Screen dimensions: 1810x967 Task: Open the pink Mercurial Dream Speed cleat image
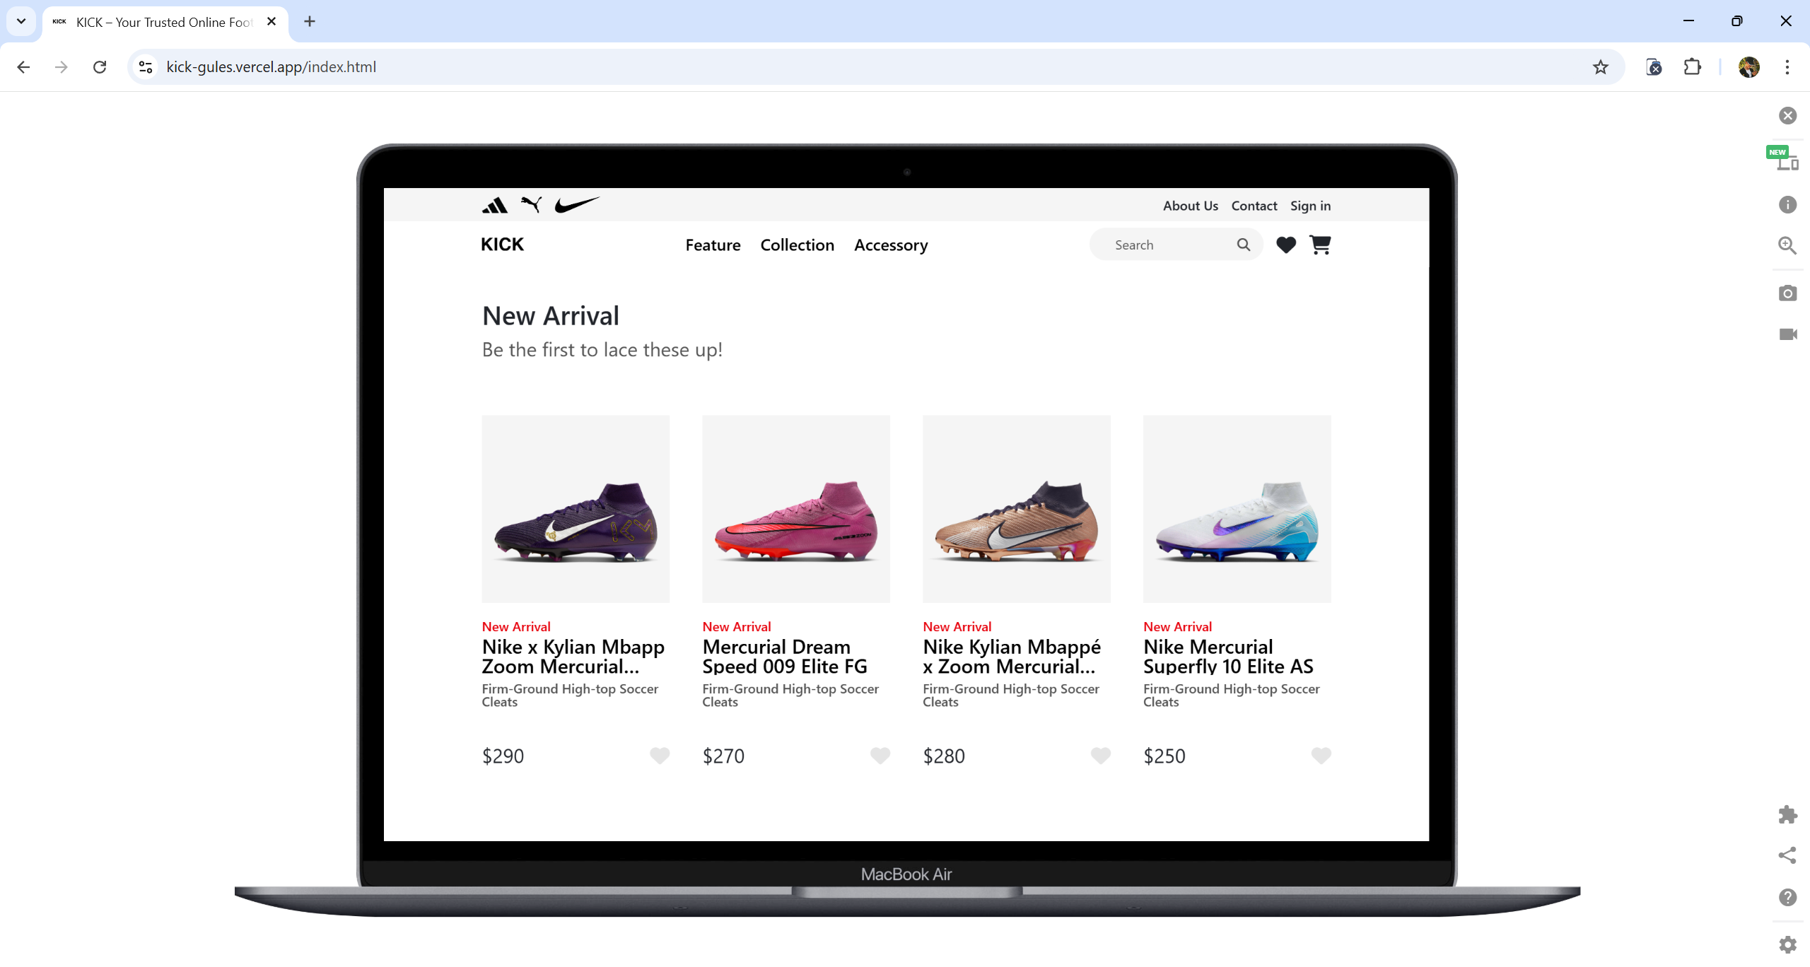click(796, 509)
